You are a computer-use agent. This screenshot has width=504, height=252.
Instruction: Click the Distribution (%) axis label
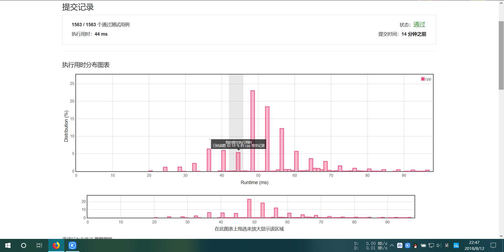click(66, 126)
